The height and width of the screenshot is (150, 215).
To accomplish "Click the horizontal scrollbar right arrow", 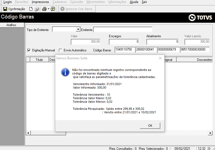I will click(210, 133).
